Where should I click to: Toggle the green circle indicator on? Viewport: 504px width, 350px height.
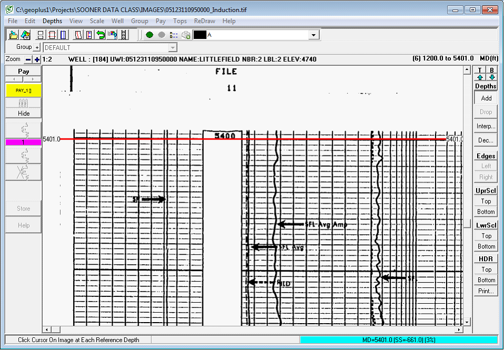tap(150, 35)
